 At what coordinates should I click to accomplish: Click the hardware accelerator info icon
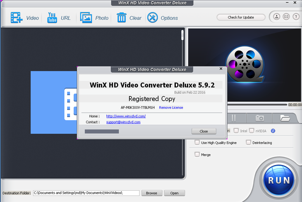273,131
